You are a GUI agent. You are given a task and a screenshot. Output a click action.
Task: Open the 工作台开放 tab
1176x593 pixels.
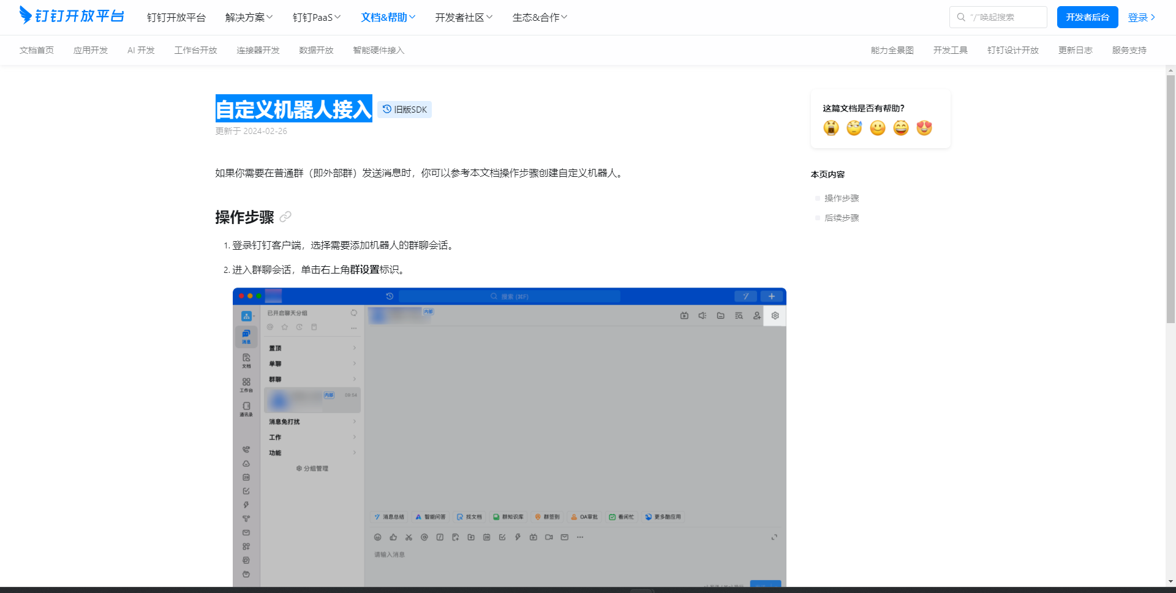196,50
